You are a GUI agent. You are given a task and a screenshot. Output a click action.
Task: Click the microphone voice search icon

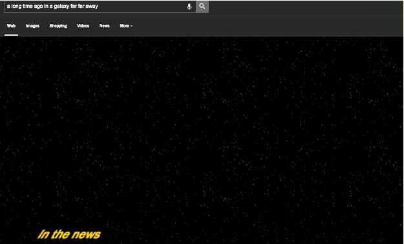click(189, 6)
